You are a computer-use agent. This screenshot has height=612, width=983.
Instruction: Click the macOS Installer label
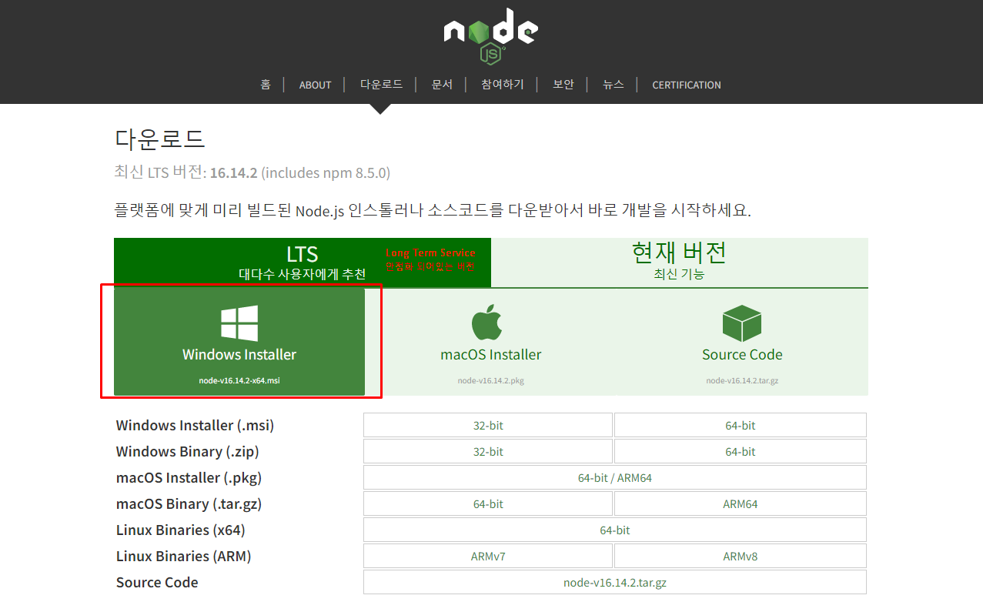click(x=491, y=355)
